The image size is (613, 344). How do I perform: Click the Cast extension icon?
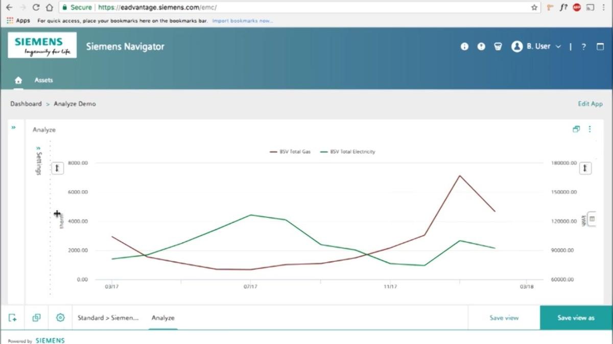click(x=590, y=8)
